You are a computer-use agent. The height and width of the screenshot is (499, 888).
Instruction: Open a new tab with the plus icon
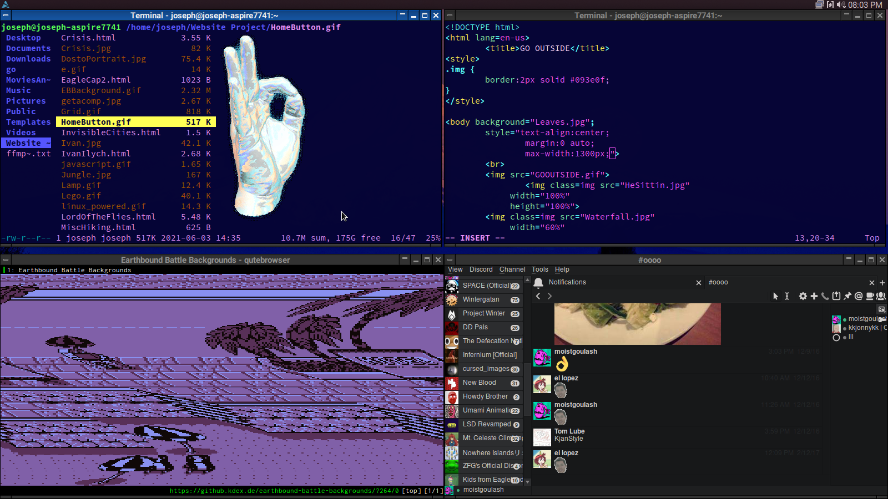(882, 283)
